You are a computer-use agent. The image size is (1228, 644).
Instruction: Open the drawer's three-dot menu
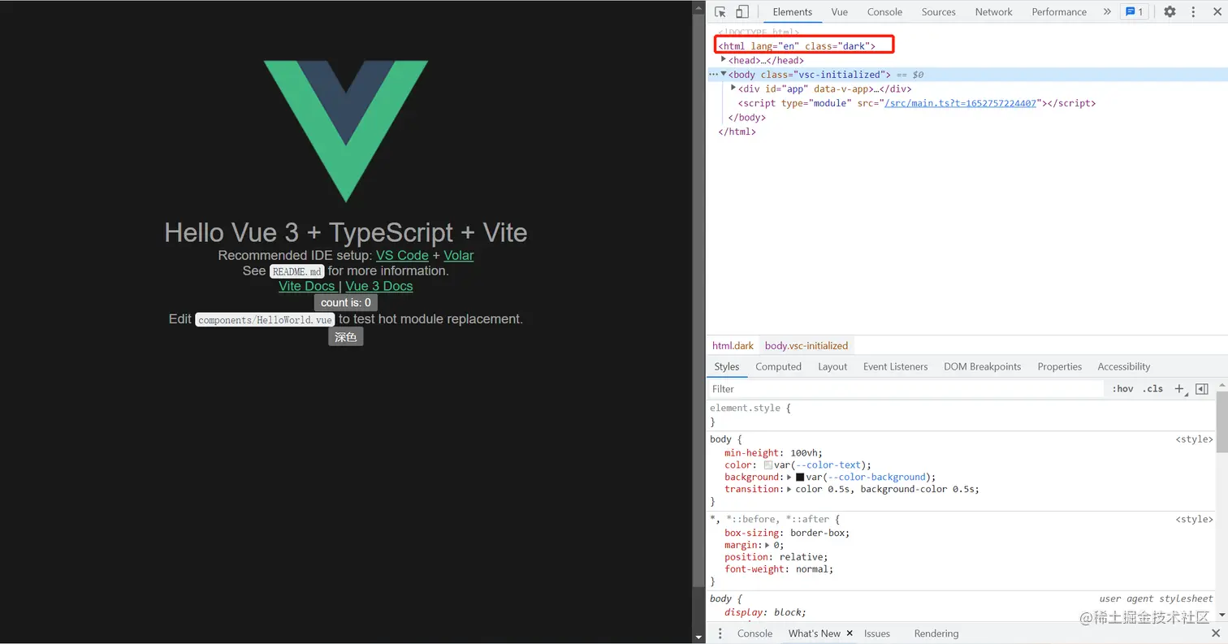[x=720, y=633]
